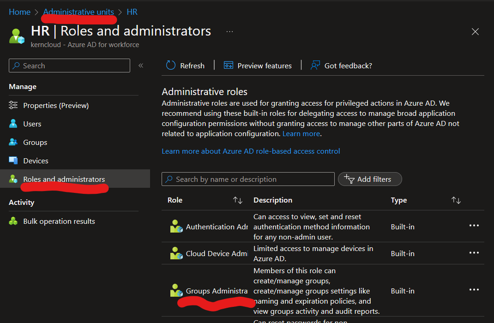The height and width of the screenshot is (323, 494).
Task: Click the 'Can access to view, set and reset' description
Action: [x=312, y=227]
